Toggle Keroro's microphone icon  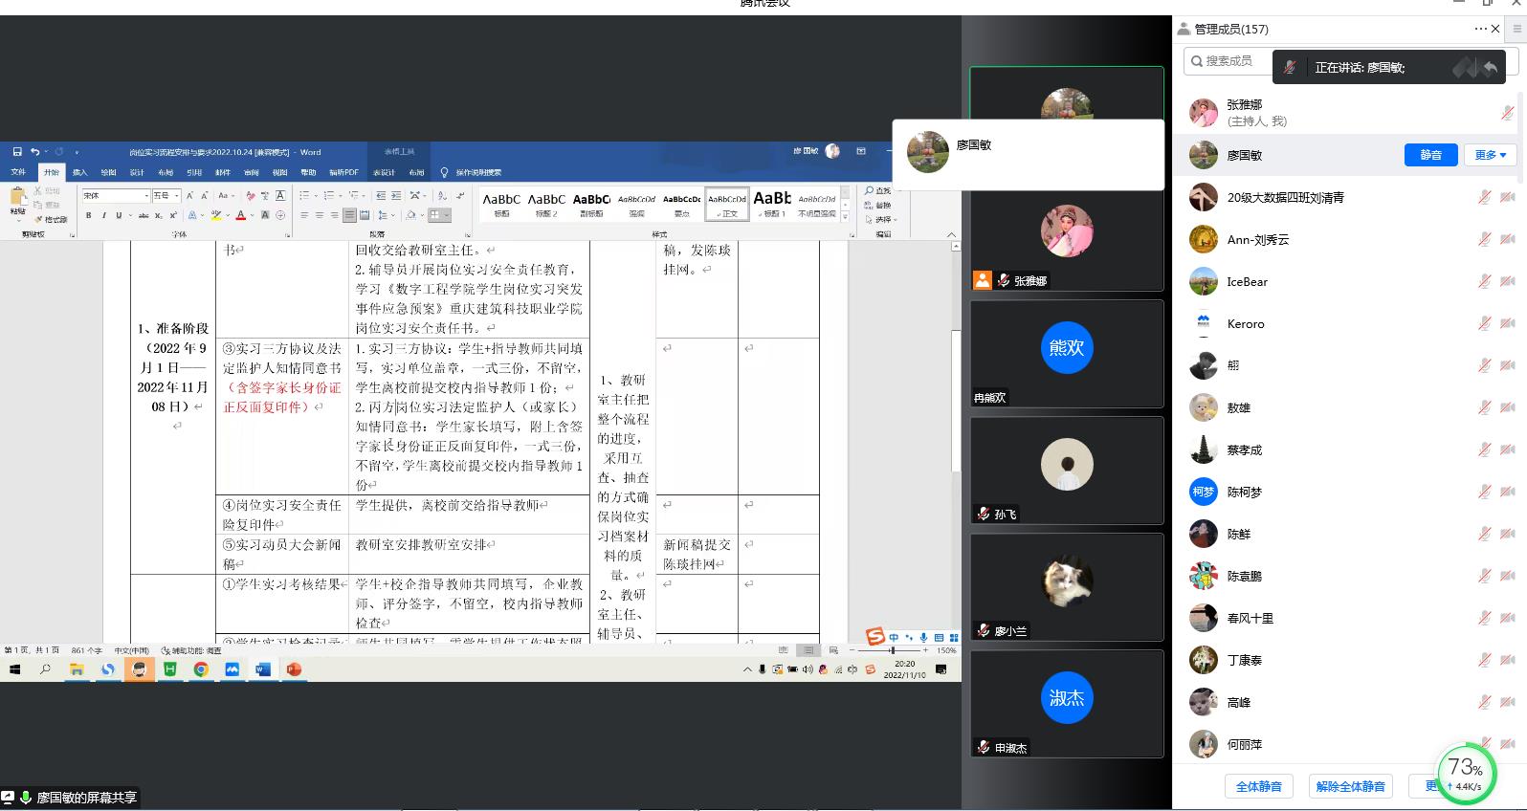click(x=1484, y=323)
